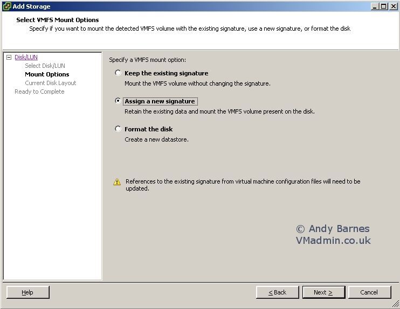Minimize the Add Storage window
400x309 pixels.
click(x=375, y=6)
